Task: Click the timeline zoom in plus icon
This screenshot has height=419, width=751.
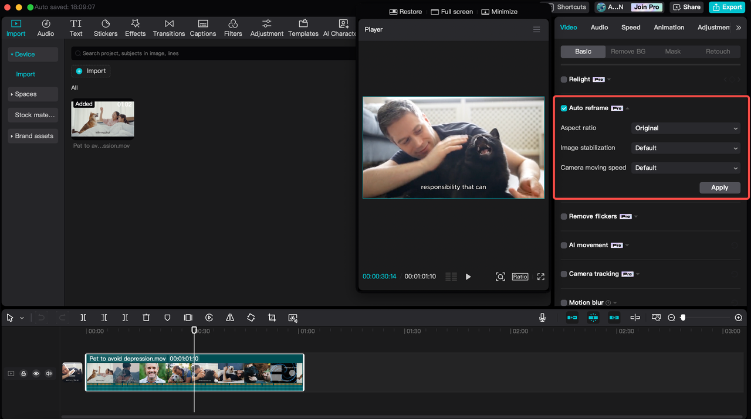Action: (739, 318)
